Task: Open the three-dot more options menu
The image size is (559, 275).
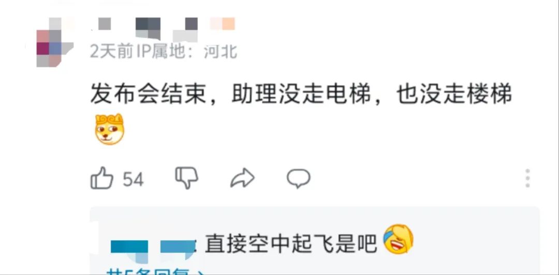Action: coord(527,178)
